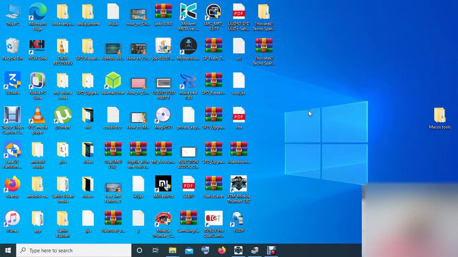
Task: Select the jadx-0.9.0 archive
Action: [x=164, y=15]
